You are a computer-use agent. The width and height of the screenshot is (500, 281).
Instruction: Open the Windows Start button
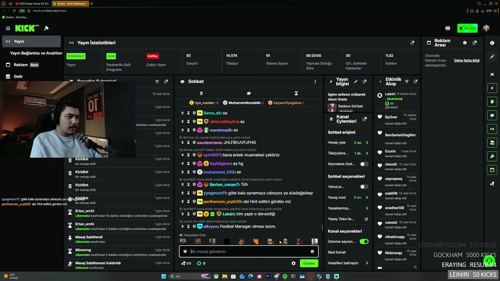[164, 276]
